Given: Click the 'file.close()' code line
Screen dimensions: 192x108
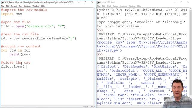Looking at the screenshot, I should (13, 67).
